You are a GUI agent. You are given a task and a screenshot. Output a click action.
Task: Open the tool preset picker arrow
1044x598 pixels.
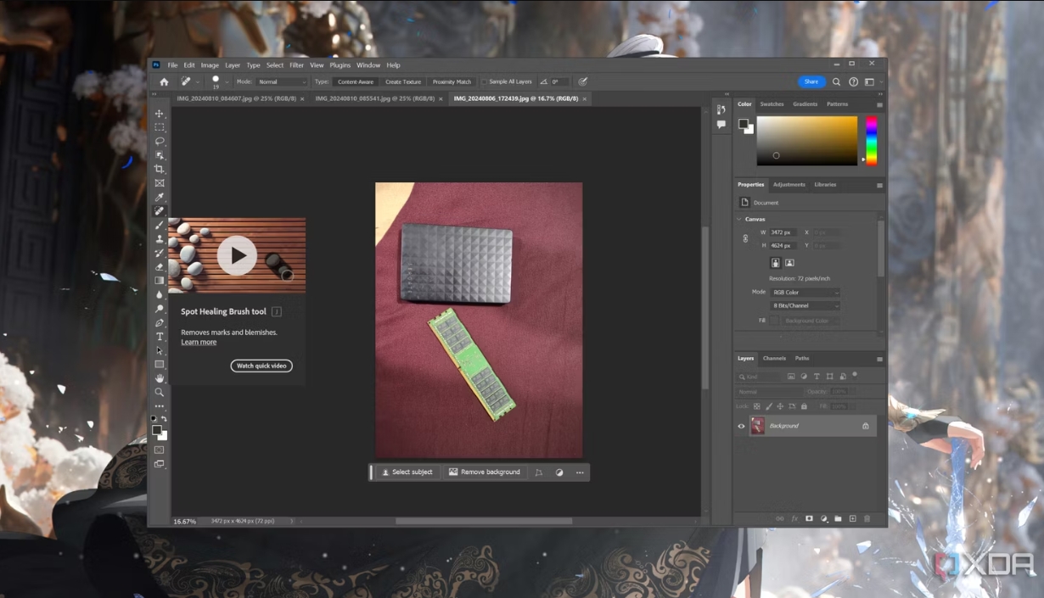coord(198,82)
